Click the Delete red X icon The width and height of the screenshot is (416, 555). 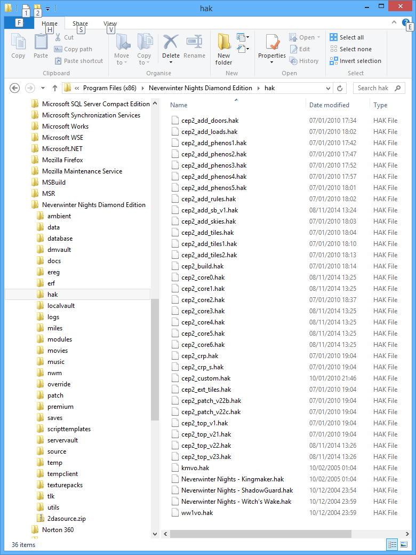coord(171,42)
